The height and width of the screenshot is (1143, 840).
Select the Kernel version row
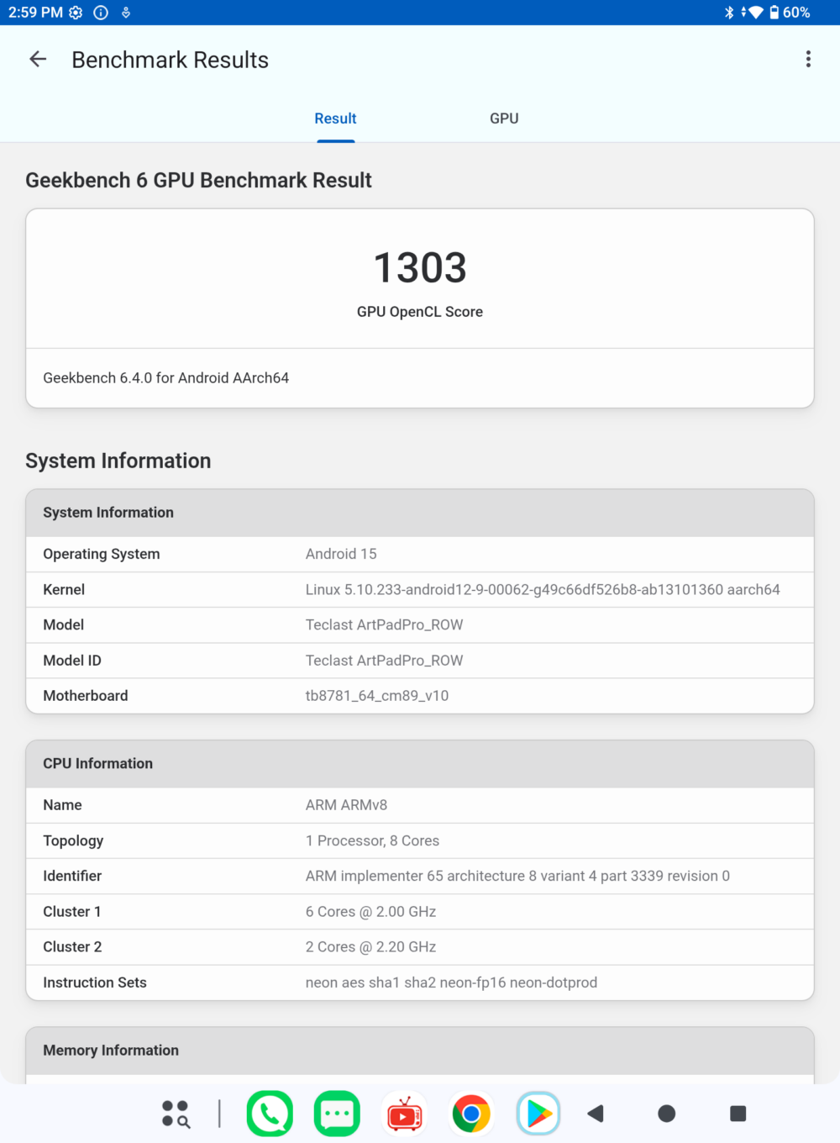[x=420, y=589]
